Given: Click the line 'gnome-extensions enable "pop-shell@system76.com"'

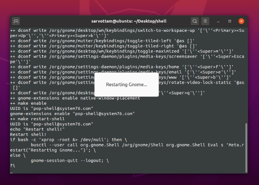Looking at the screenshot, I should (x=73, y=114).
